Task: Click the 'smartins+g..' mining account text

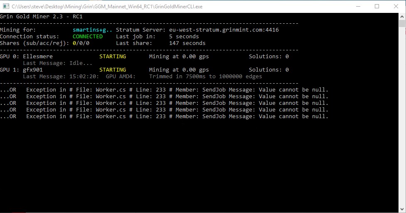Action: tap(92, 30)
